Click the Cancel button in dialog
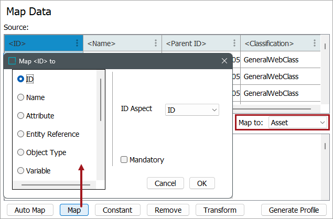The height and width of the screenshot is (219, 333). (x=165, y=183)
